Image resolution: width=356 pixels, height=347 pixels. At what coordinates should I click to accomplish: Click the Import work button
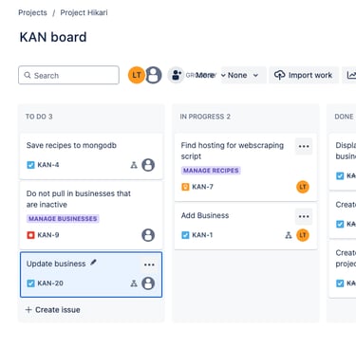coord(304,75)
